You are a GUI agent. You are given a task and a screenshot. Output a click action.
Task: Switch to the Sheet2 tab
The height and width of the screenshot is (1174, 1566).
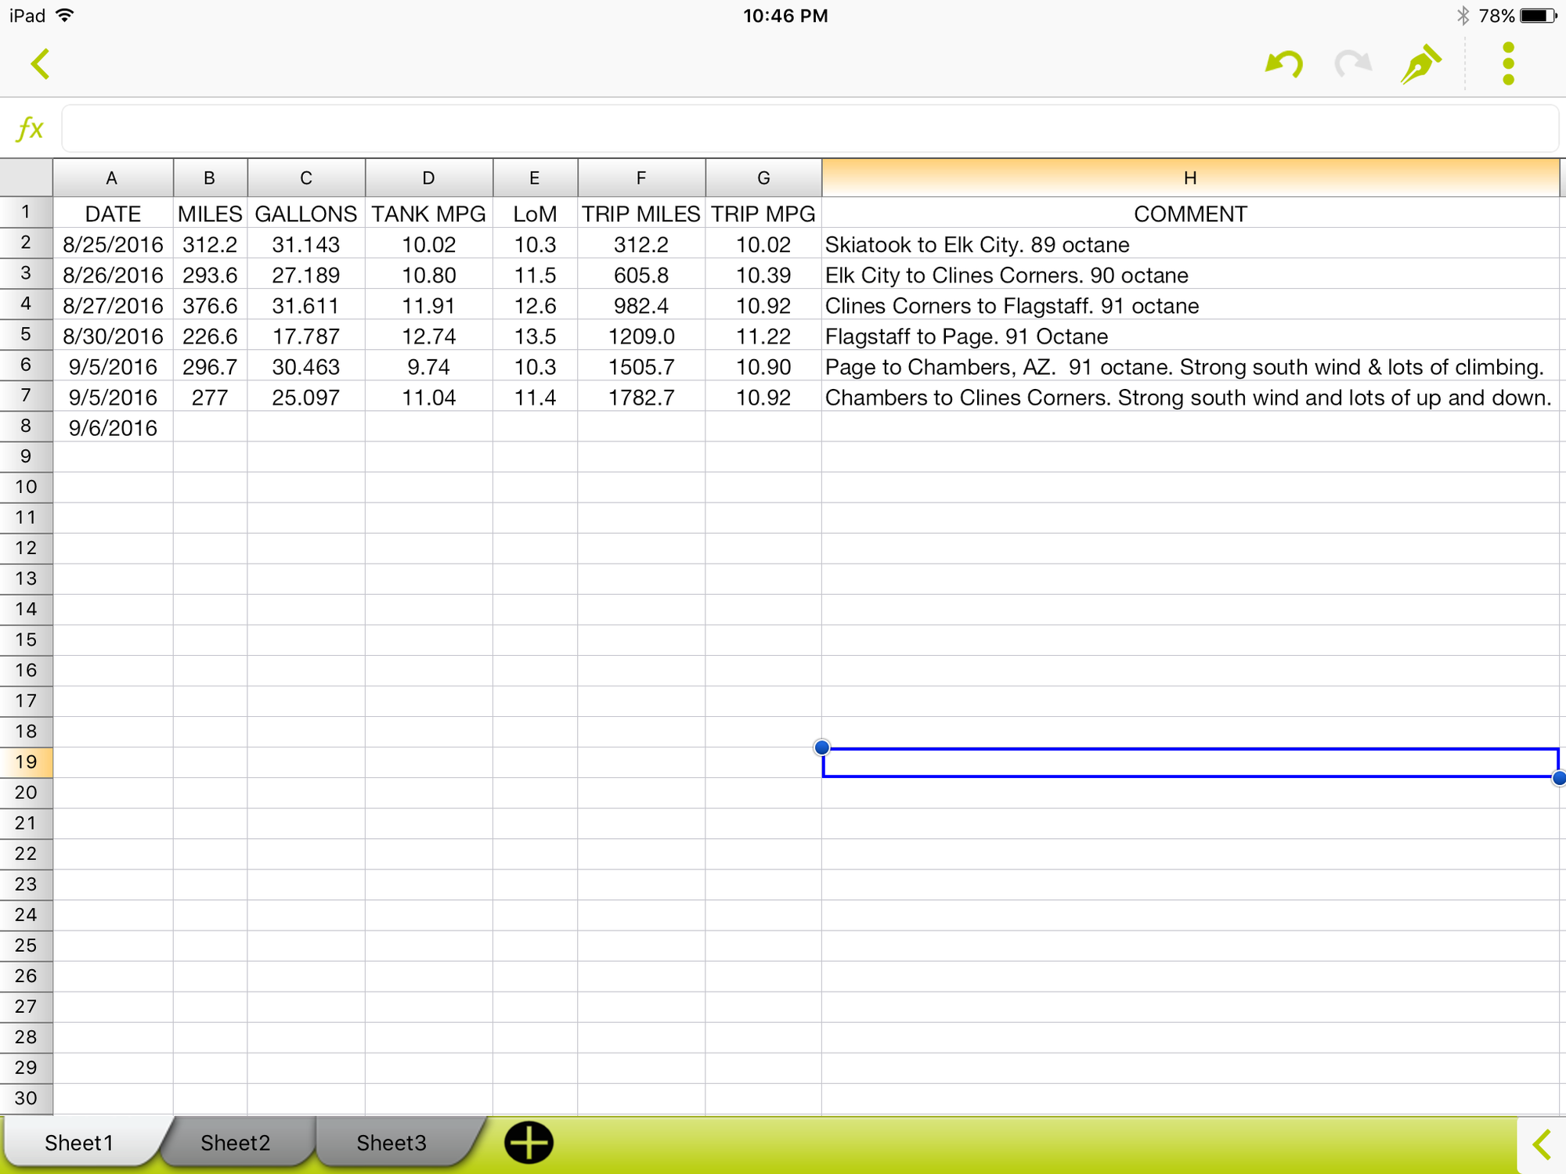coord(235,1143)
